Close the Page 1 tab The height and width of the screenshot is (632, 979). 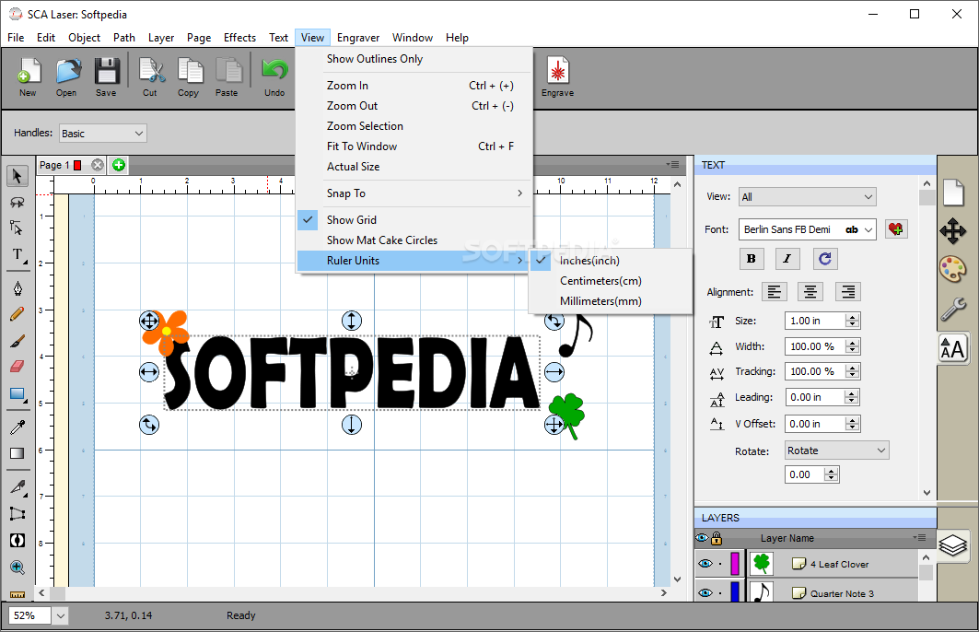point(98,165)
